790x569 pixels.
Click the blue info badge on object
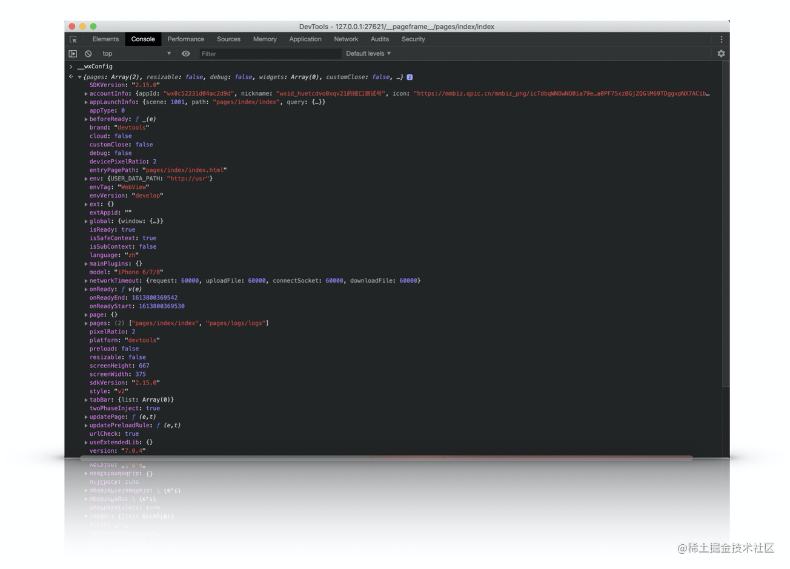pyautogui.click(x=410, y=77)
